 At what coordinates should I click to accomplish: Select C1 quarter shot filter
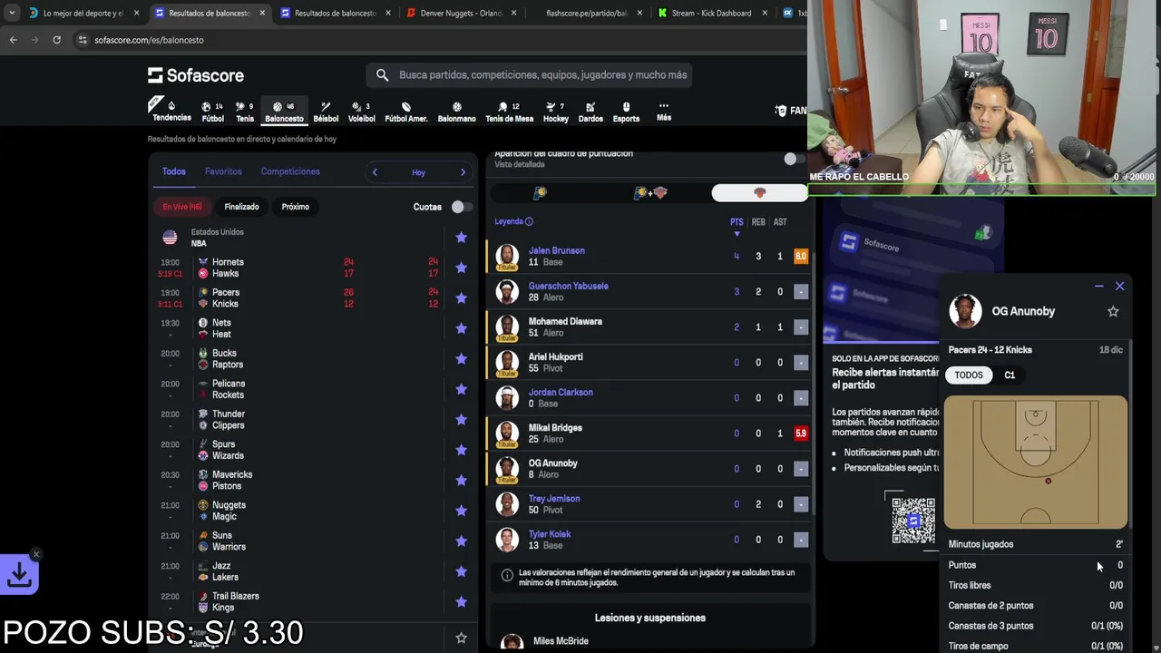coord(1010,375)
